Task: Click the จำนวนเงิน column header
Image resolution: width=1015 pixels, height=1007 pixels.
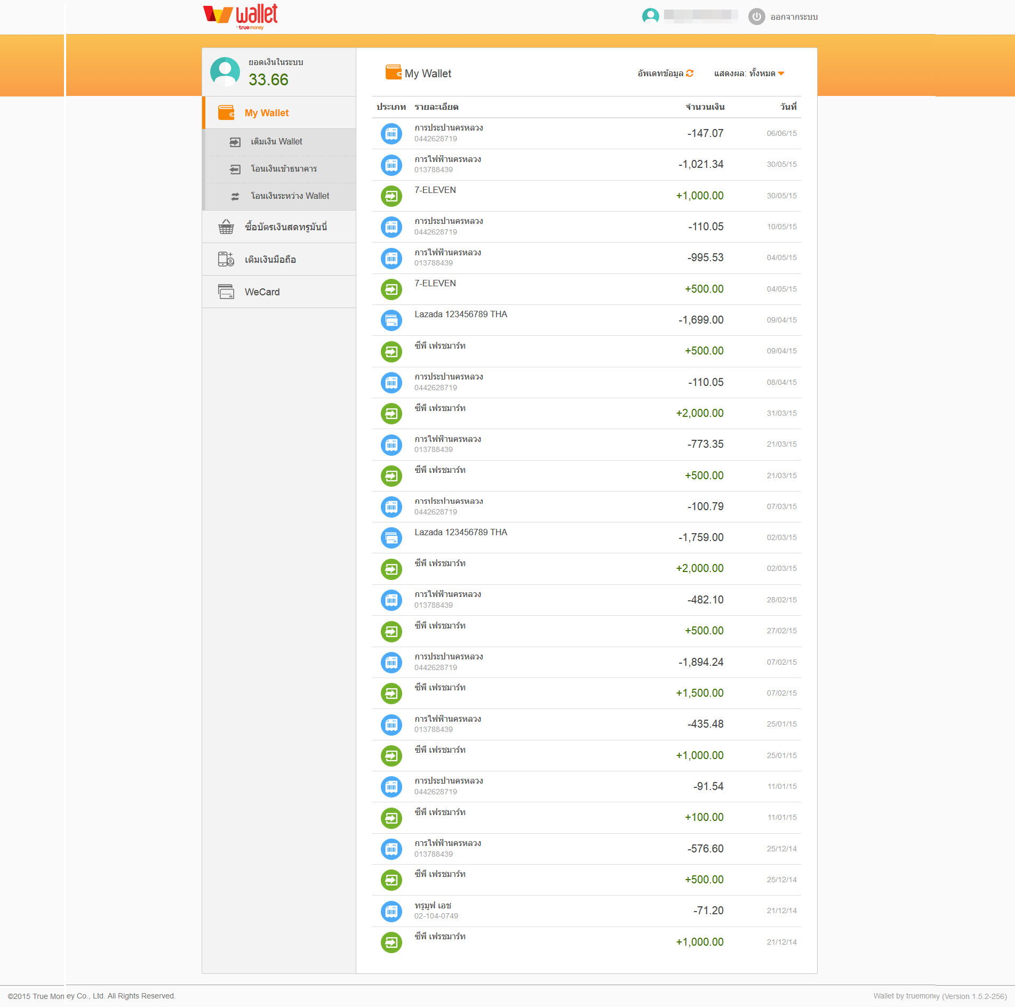Action: 705,107
